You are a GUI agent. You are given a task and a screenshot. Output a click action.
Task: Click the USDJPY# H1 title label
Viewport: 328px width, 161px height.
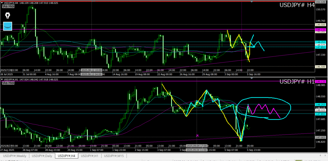(x=297, y=82)
